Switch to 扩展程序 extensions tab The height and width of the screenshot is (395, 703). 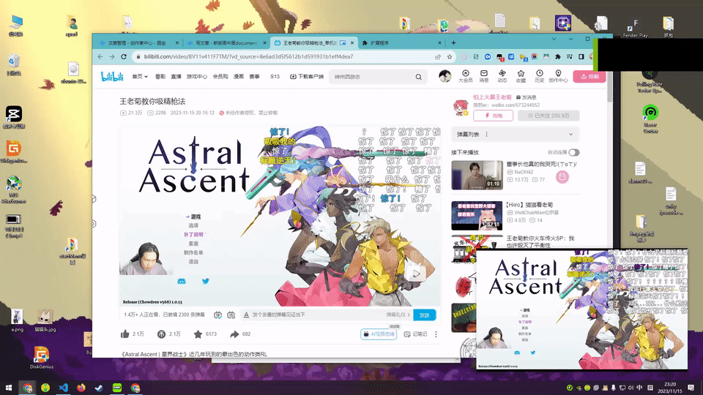(402, 43)
